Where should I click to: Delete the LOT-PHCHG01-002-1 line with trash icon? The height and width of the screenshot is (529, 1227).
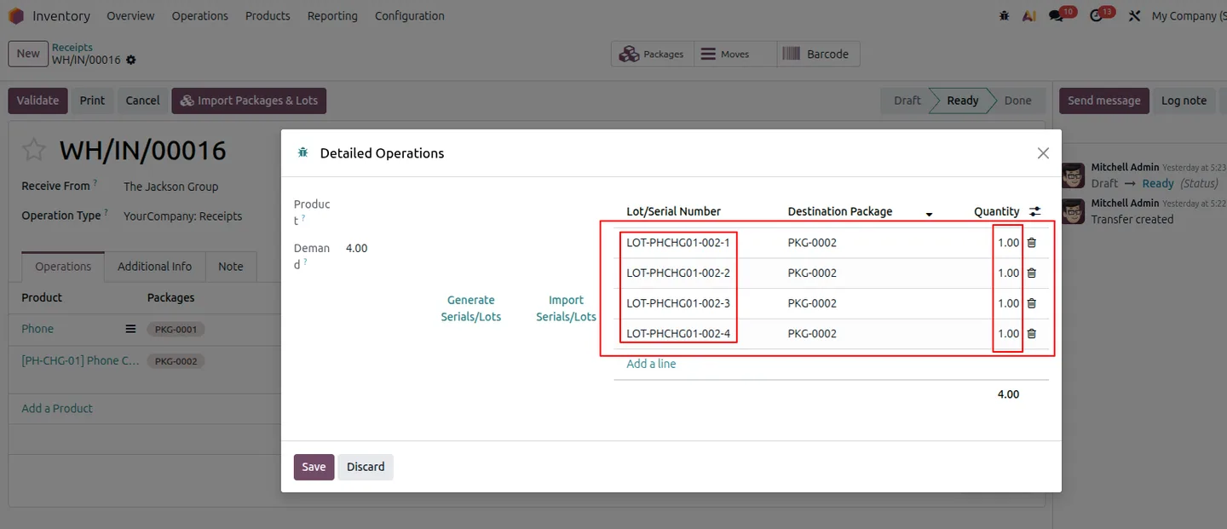tap(1031, 243)
